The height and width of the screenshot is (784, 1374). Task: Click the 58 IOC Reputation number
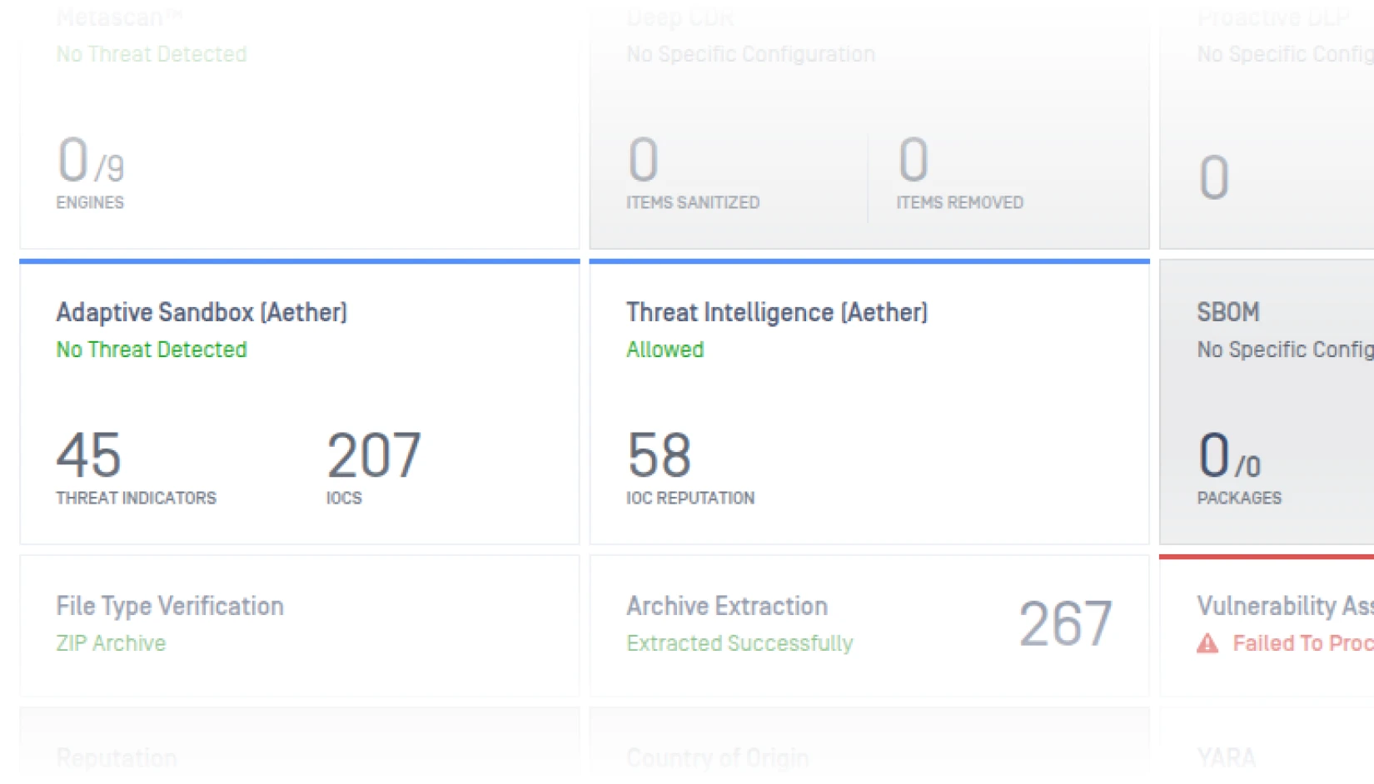(x=659, y=455)
